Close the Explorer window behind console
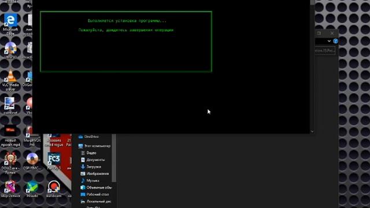 332,34
